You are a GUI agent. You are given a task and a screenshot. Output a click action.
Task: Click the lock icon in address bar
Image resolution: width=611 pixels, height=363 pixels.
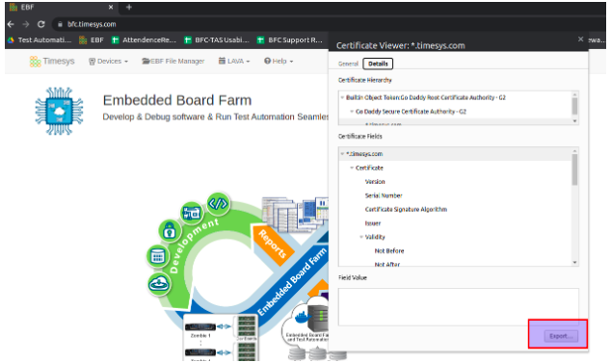tap(60, 24)
